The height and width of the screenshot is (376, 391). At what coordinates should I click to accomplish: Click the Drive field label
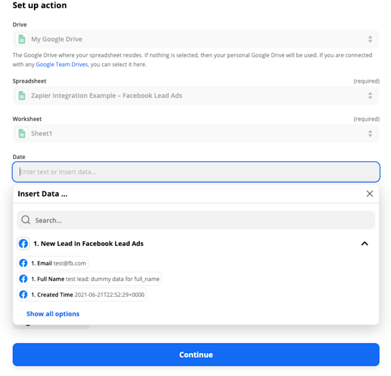point(20,25)
